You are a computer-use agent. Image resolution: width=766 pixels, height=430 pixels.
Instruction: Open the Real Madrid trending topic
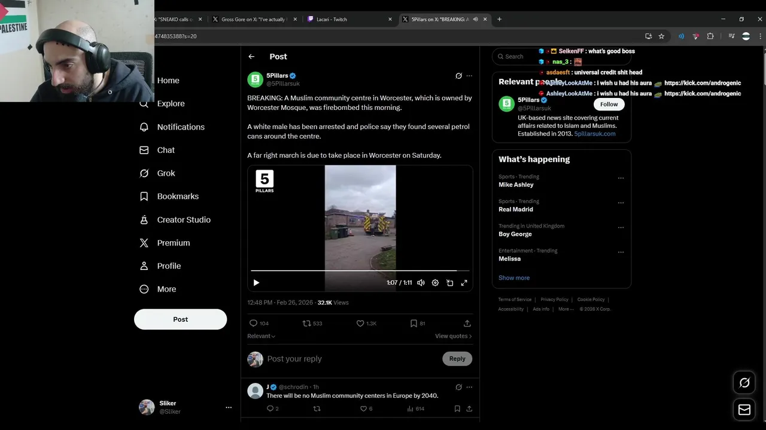(516, 209)
